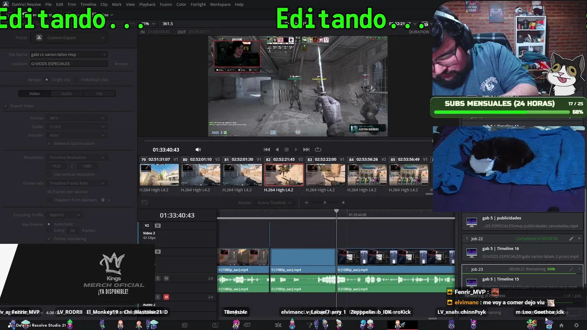Toggle the Network Optimization checkbox
The width and height of the screenshot is (587, 330).
click(49, 143)
